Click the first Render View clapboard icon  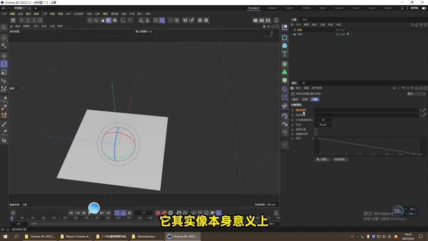click(x=256, y=20)
